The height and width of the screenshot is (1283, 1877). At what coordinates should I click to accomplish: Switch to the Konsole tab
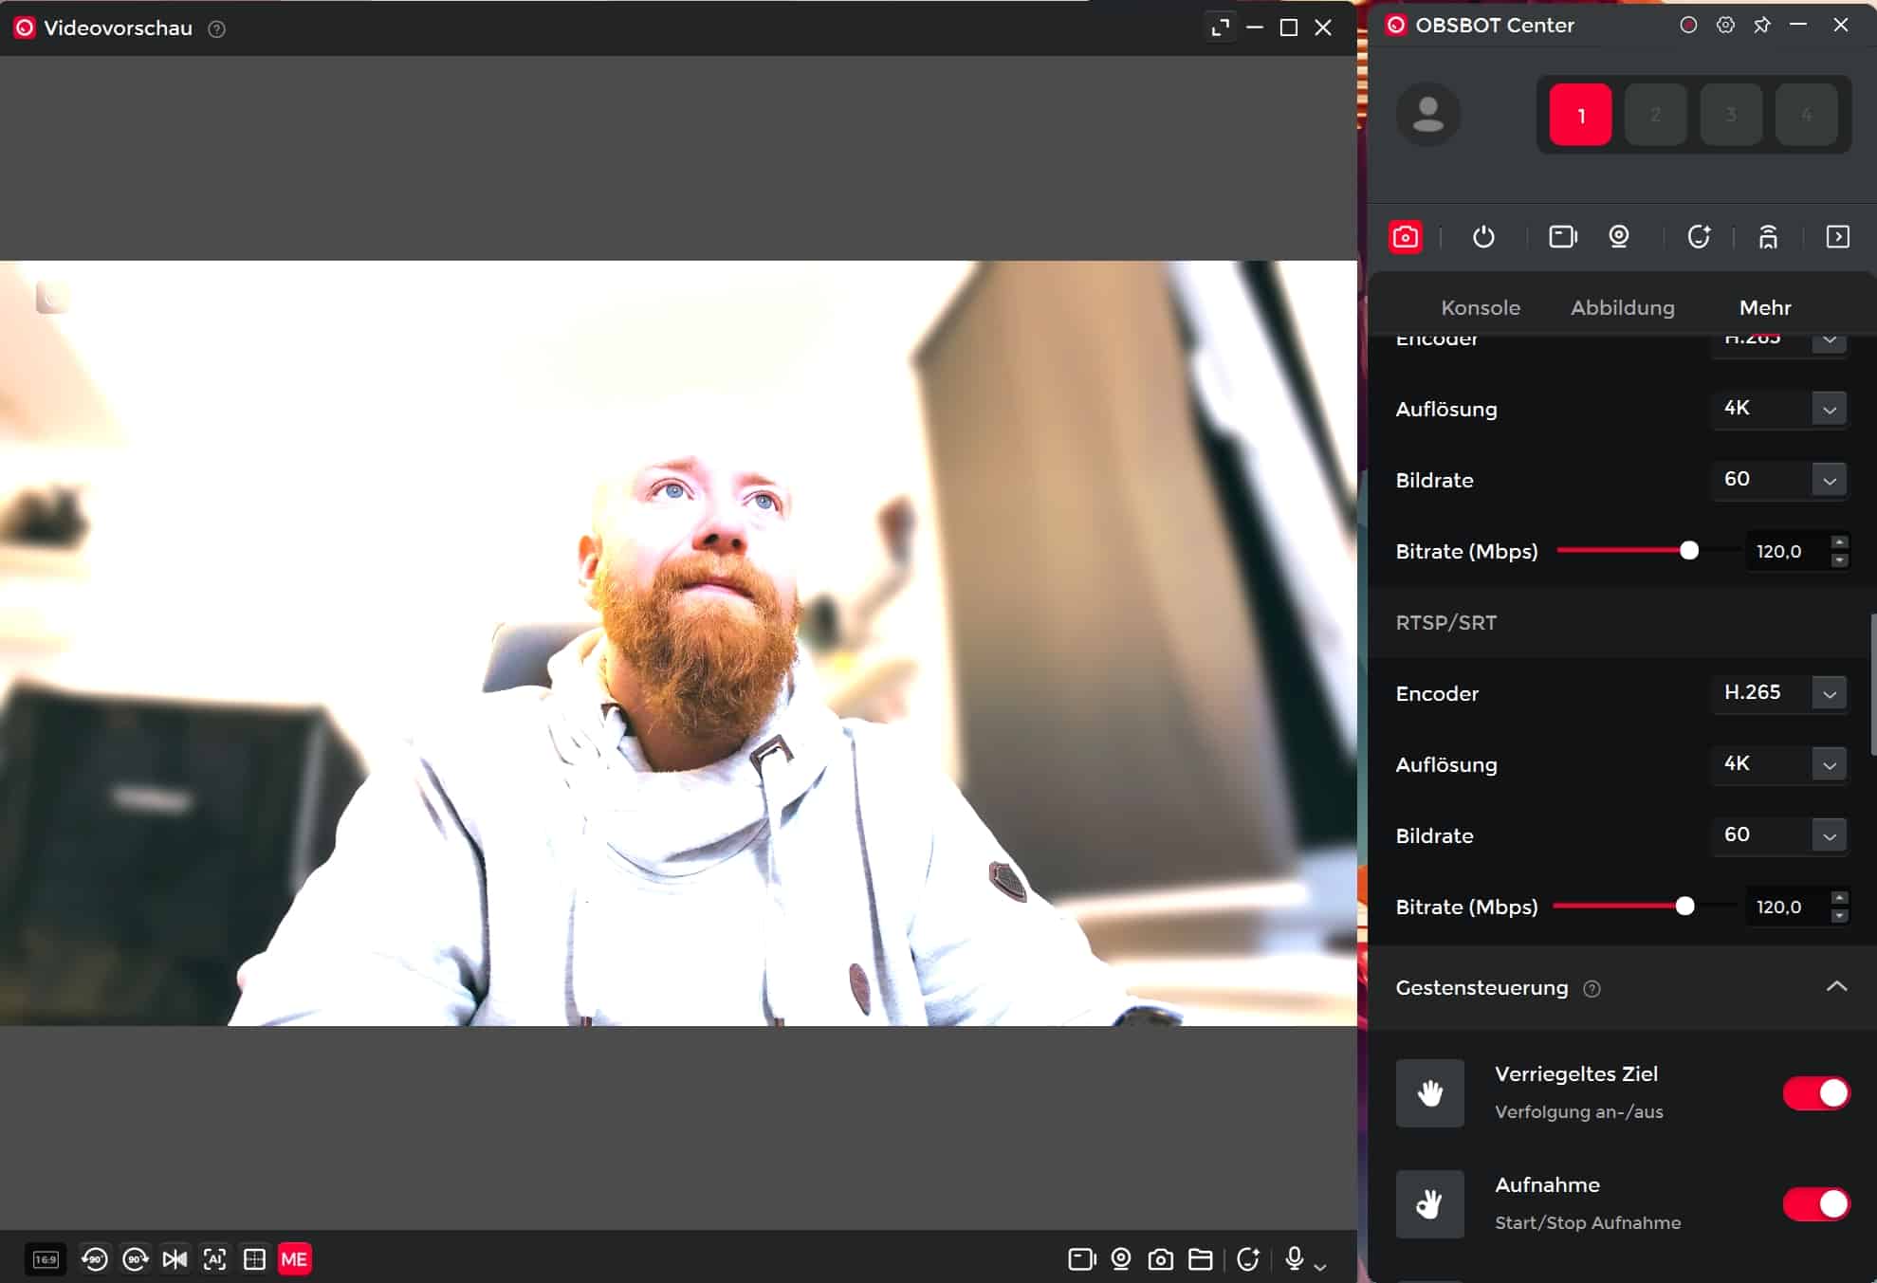click(x=1480, y=308)
